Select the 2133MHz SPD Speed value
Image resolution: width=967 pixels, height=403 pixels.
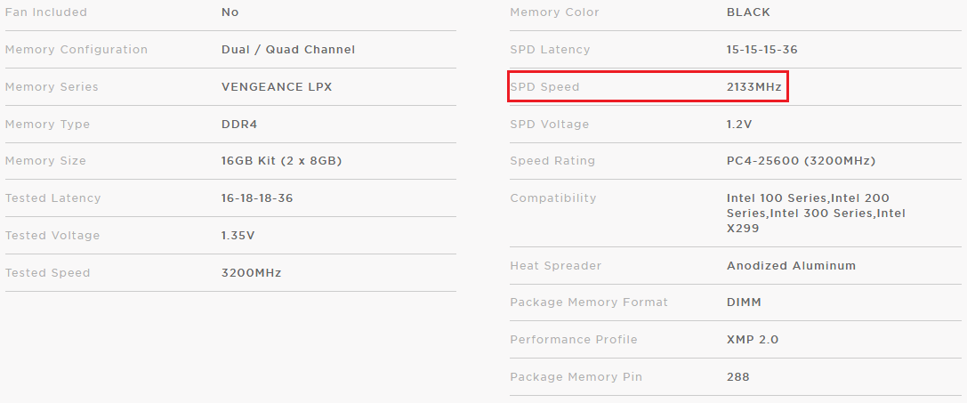754,87
